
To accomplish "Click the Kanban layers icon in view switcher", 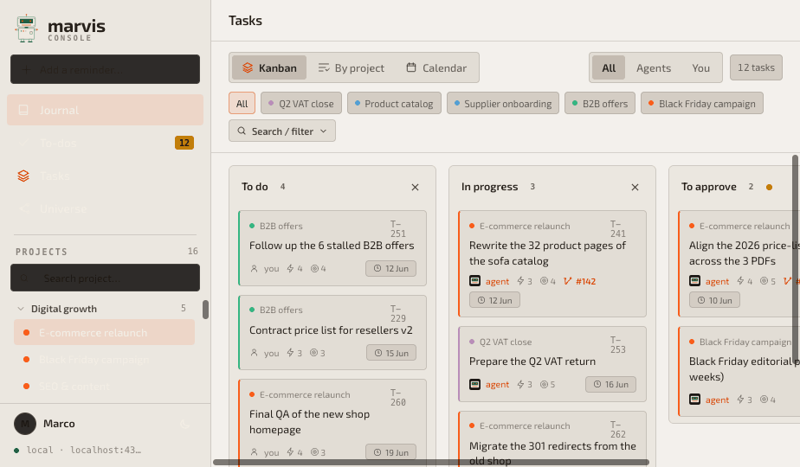I will click(x=248, y=67).
